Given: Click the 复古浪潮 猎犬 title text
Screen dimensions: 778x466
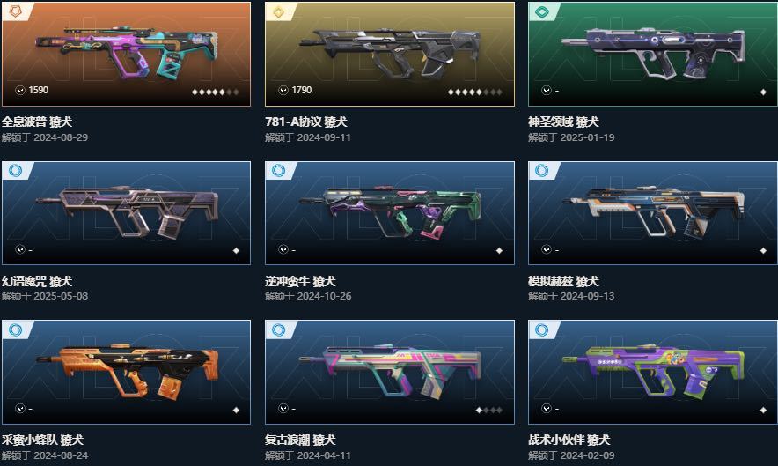Looking at the screenshot, I should (300, 440).
